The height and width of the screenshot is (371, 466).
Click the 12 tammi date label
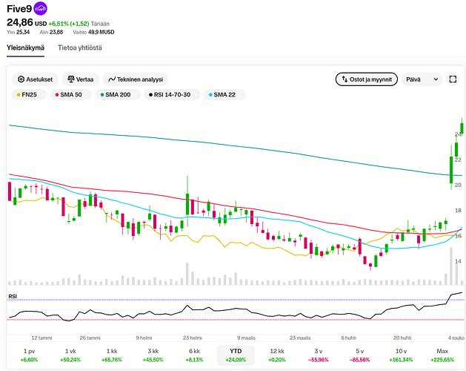pos(41,338)
